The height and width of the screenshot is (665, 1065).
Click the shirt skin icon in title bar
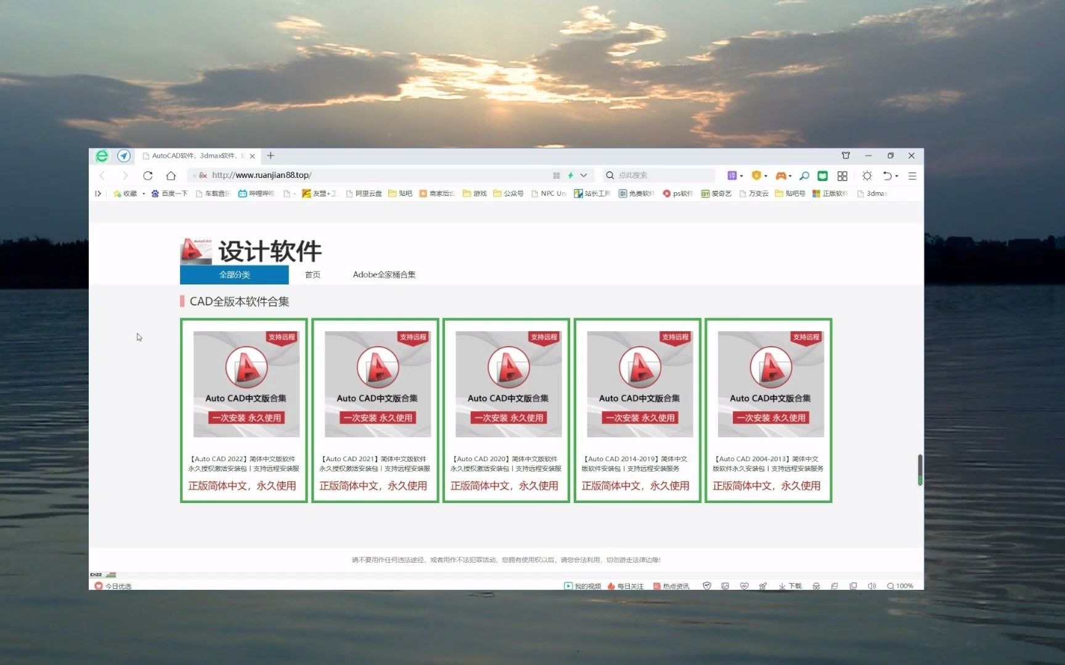[x=846, y=156]
